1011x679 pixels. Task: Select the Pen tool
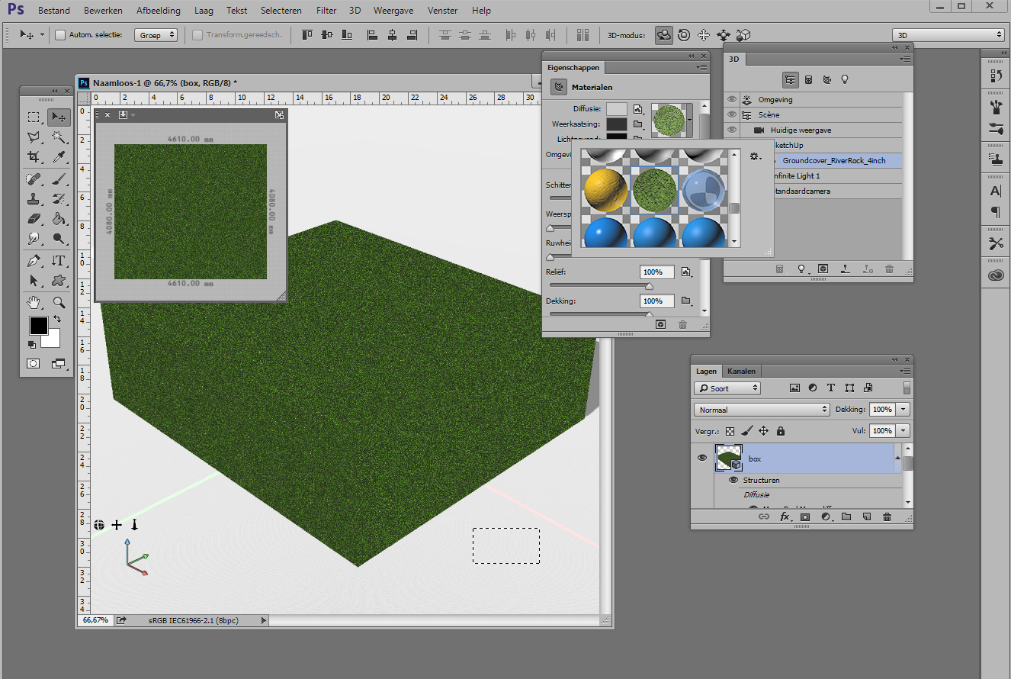34,261
